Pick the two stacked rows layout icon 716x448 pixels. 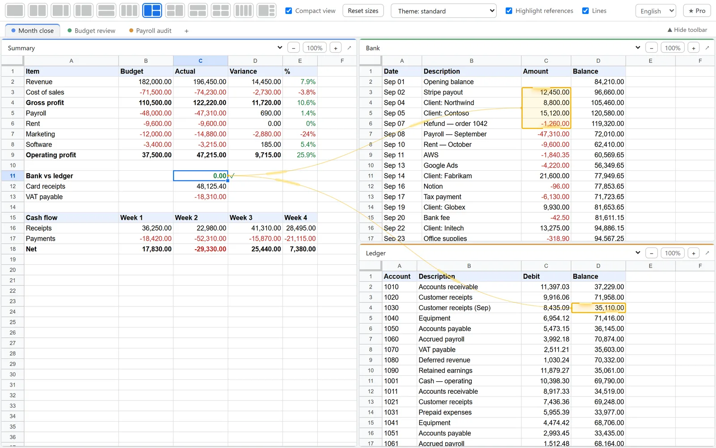(x=106, y=10)
